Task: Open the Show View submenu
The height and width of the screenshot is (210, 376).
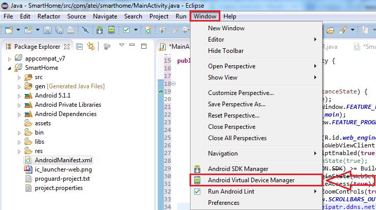Action: coord(257,77)
